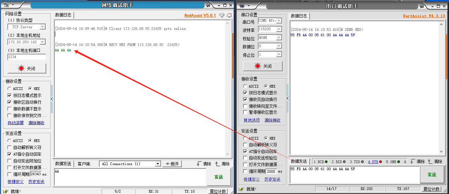This screenshot has height=194, width=449.
Task: Click the 本地主机端口 input field showing 1234
Action: pyautogui.click(x=26, y=57)
